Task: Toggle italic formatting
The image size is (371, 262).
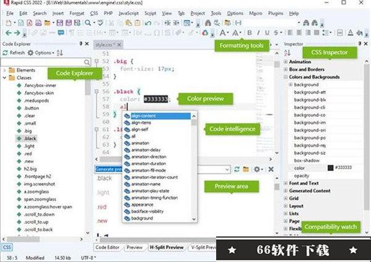Action: click(258, 33)
